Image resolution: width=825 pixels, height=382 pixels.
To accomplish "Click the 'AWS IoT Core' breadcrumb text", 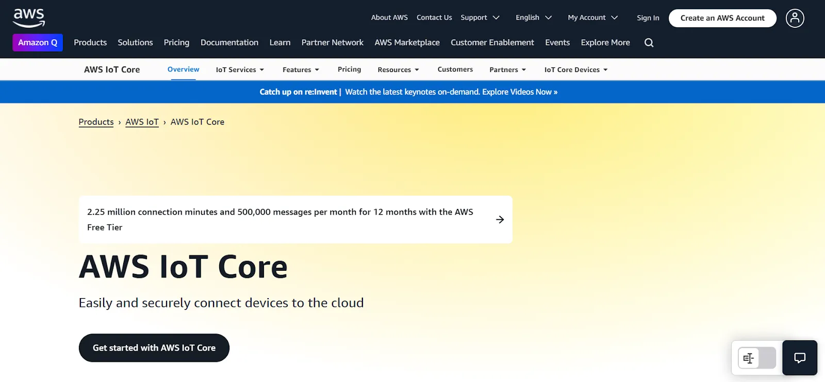I will [197, 122].
